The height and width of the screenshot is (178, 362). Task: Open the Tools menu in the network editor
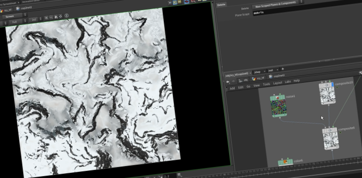[x=267, y=84]
